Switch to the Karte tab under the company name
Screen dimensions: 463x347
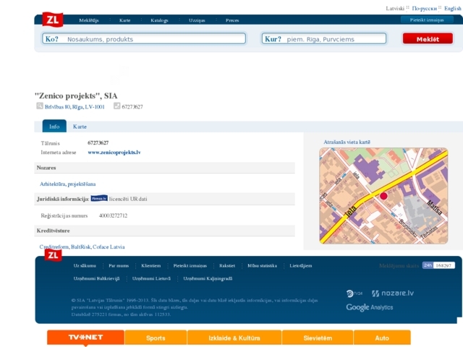80,127
